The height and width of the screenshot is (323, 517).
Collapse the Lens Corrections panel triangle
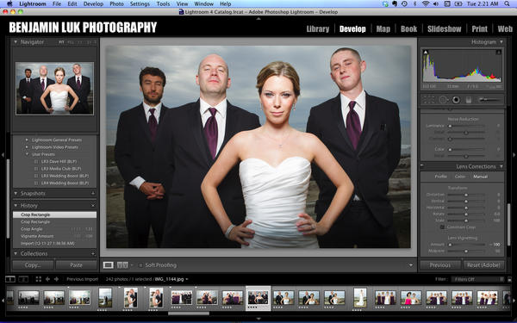click(501, 167)
